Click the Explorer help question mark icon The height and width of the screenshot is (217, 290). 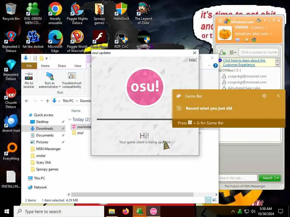coord(215,66)
